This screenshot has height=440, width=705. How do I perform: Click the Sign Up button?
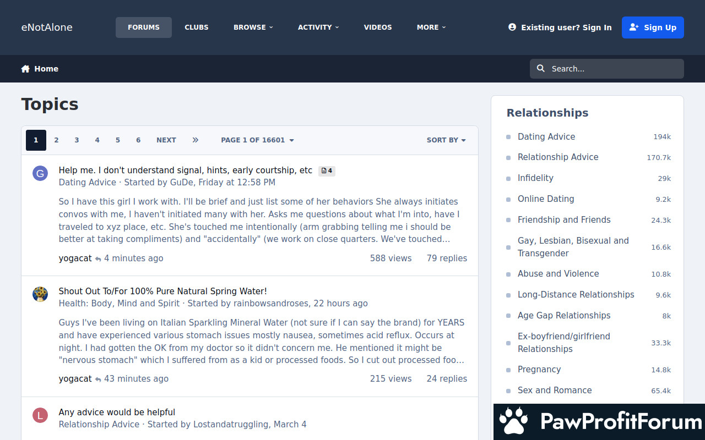(653, 28)
